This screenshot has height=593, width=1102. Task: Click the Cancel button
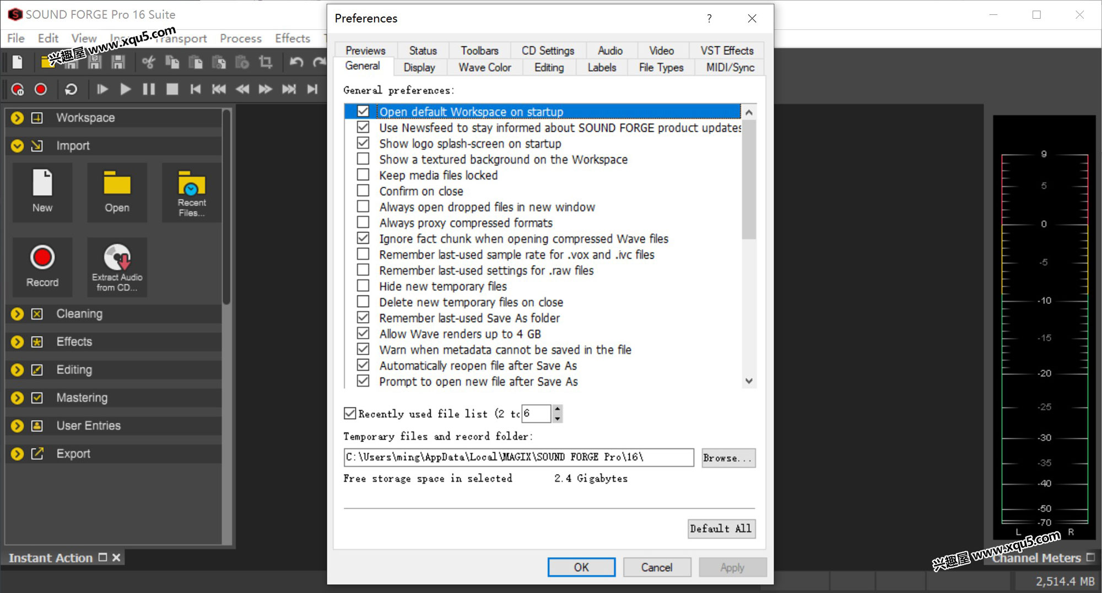tap(657, 567)
